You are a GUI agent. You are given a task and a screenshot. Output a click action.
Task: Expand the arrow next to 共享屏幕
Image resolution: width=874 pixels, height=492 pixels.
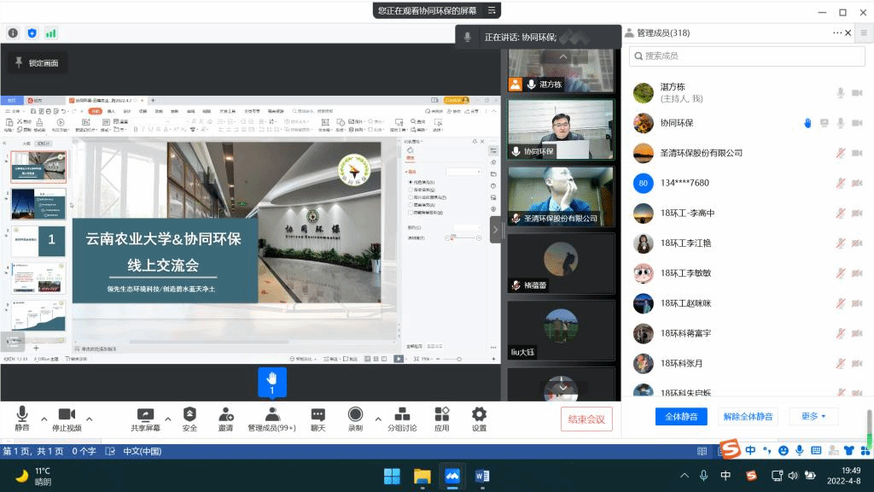(x=167, y=419)
